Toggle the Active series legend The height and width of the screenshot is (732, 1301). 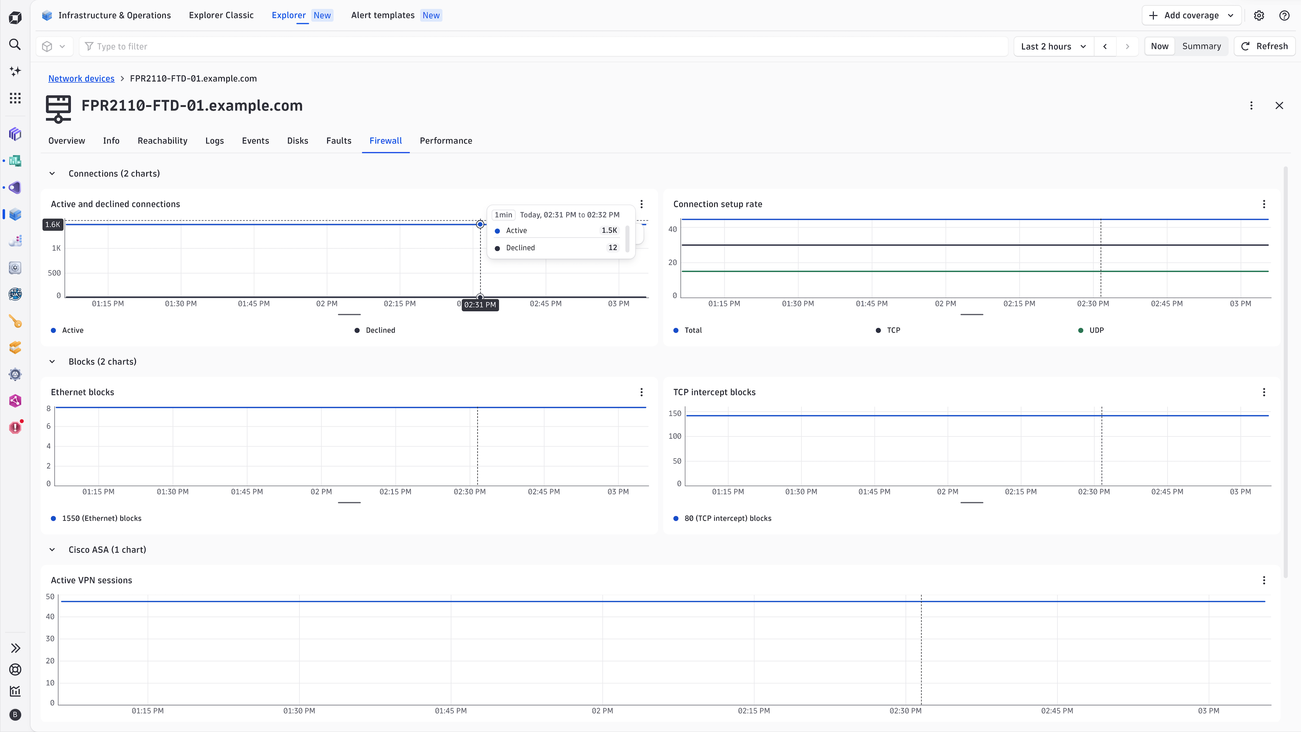pyautogui.click(x=67, y=330)
